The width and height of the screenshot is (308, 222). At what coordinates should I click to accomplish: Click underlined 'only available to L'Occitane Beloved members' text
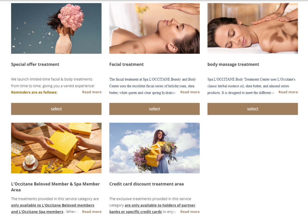coord(53,205)
